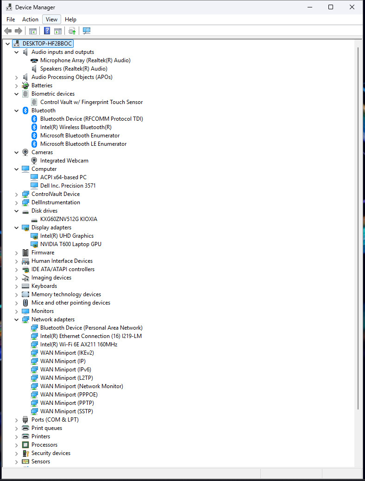365x481 pixels.
Task: Click the Forward arrow toolbar icon
Action: [x=19, y=31]
